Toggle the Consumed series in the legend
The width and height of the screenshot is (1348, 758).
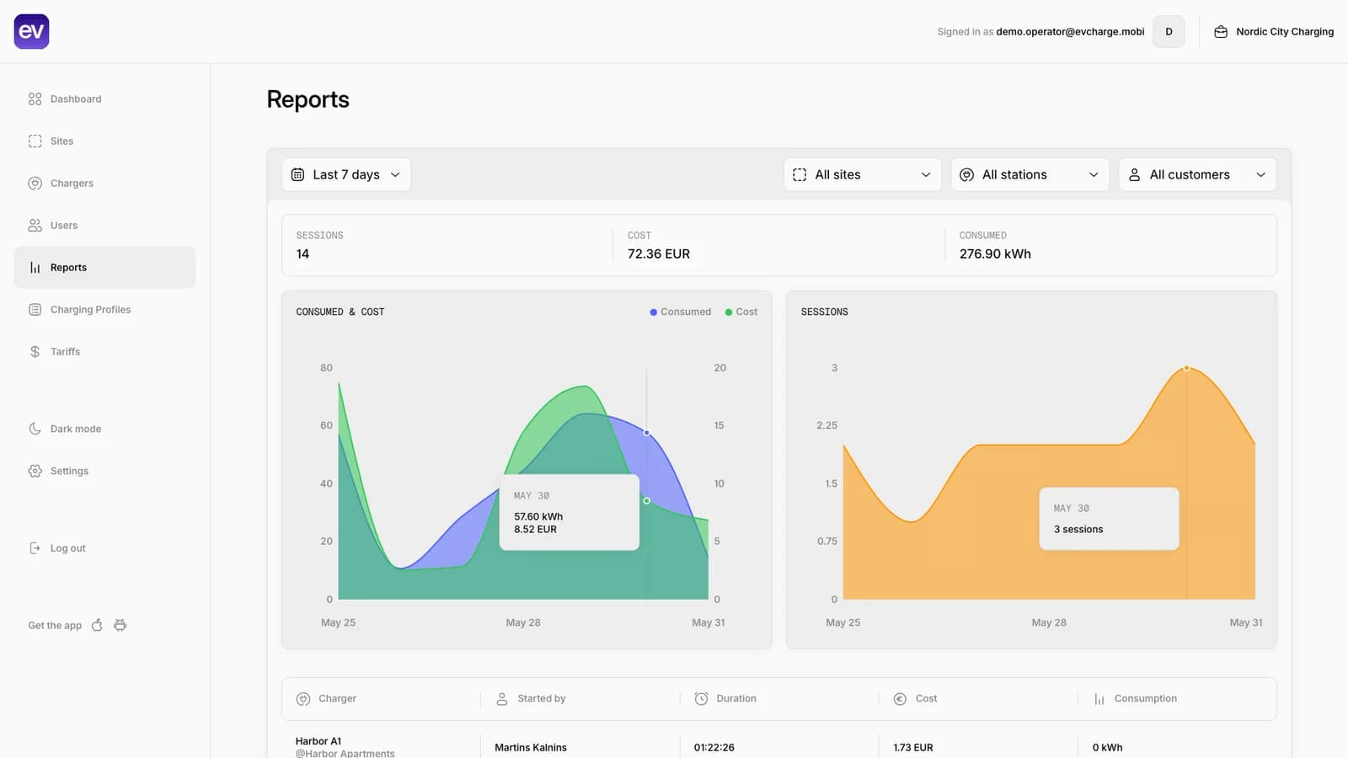click(x=680, y=312)
